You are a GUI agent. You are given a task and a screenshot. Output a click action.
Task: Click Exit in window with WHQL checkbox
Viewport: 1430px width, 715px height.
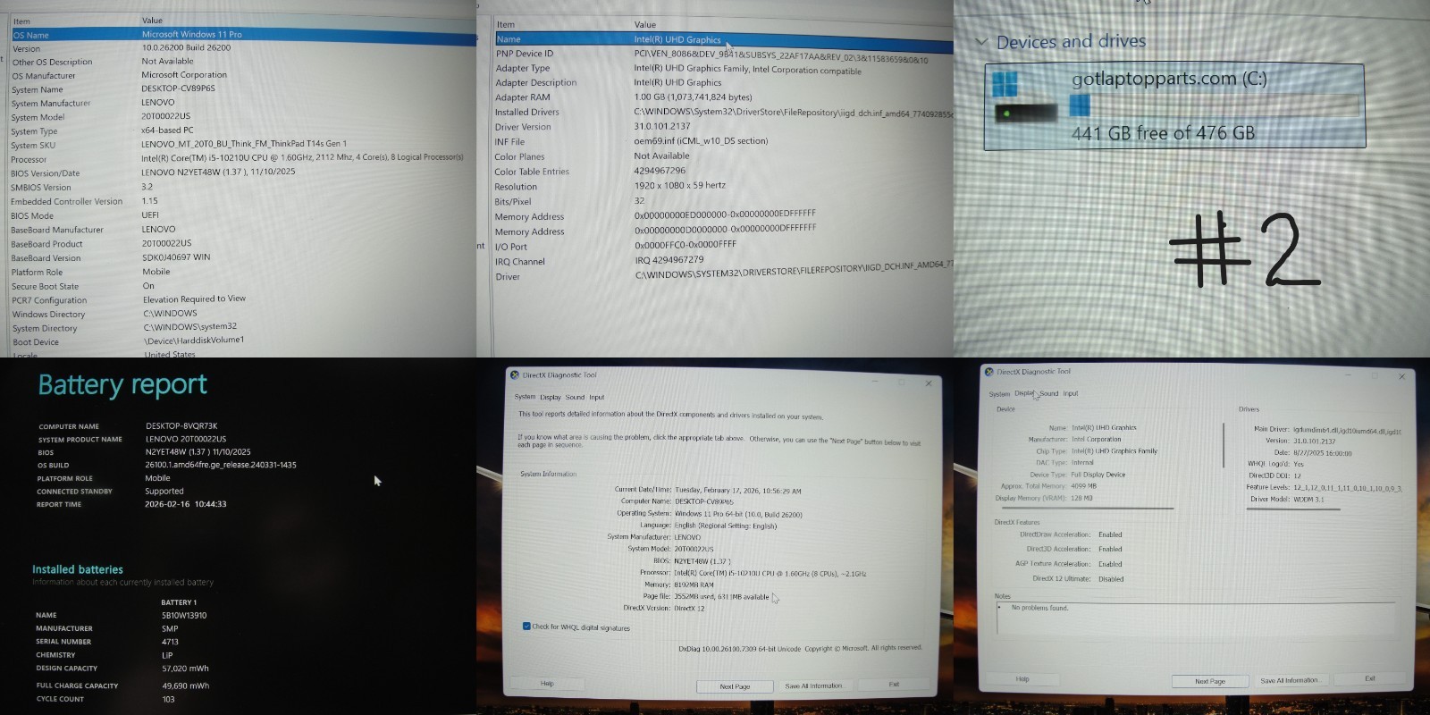pyautogui.click(x=894, y=685)
